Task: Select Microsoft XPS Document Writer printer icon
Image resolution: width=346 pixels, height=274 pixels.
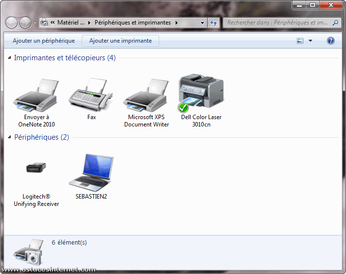Action: click(146, 95)
